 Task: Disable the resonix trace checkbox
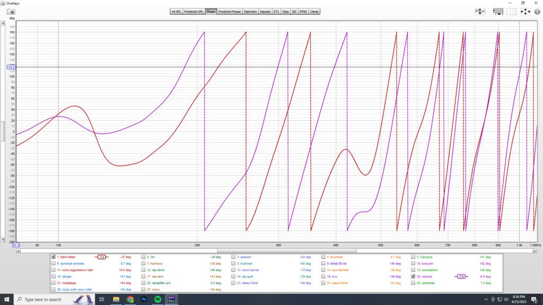[x=413, y=275]
